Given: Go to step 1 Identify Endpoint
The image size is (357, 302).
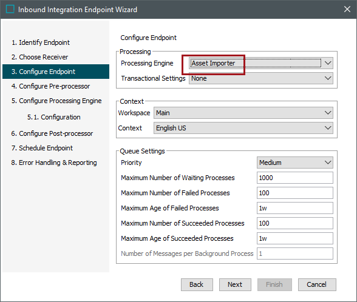Looking at the screenshot, I should [41, 42].
